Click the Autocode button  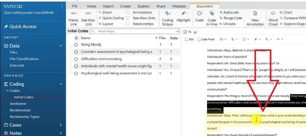231,12
